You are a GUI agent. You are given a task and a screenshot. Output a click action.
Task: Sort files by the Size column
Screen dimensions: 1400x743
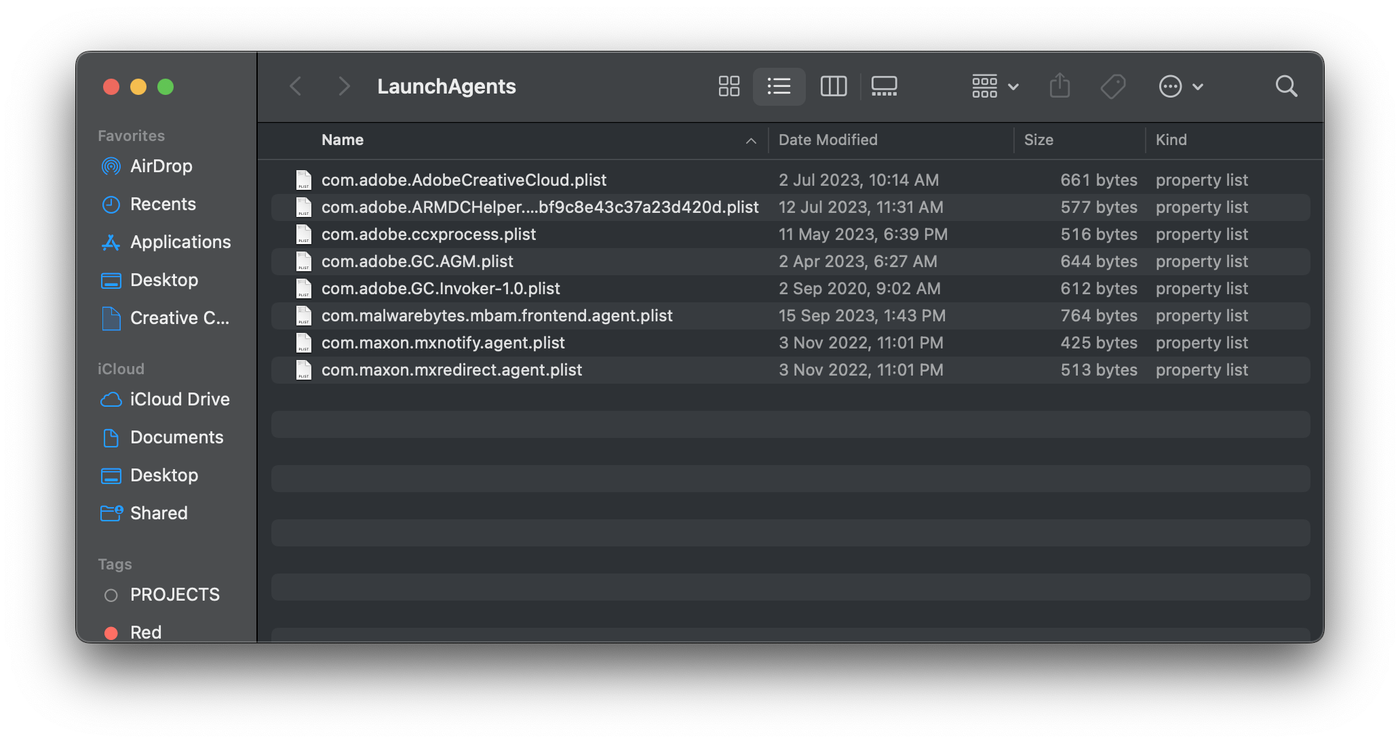(1038, 140)
